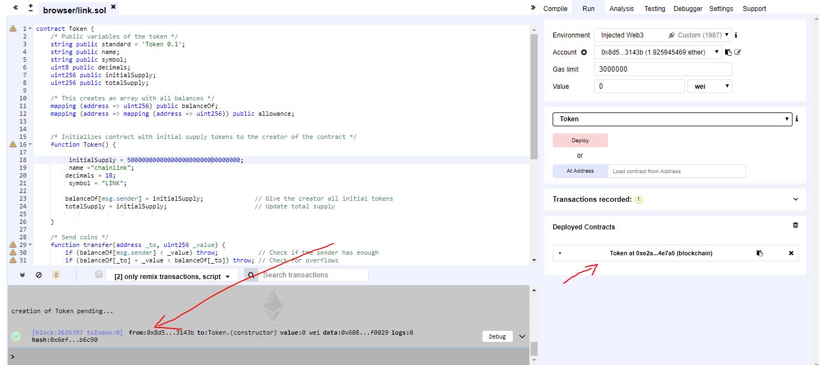Open the Environment dropdown showing Injected Web3
819x365 pixels.
coord(663,35)
